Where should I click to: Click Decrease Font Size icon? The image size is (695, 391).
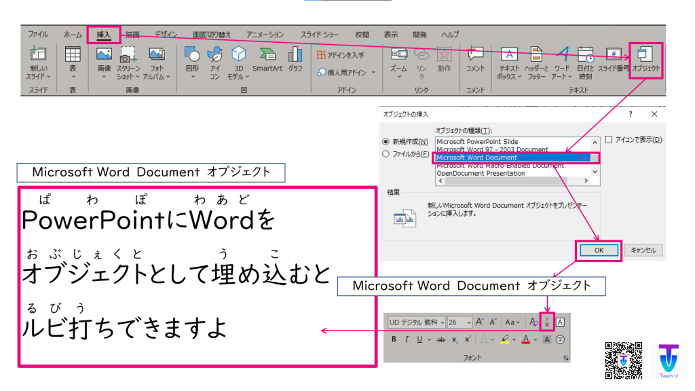pos(493,322)
